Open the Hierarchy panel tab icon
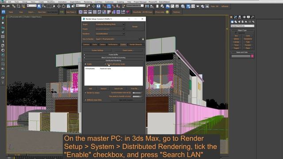Screen dimensions: 283x159 240,17
